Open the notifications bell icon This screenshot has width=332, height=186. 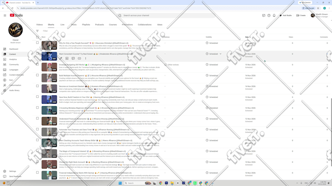(x=274, y=16)
